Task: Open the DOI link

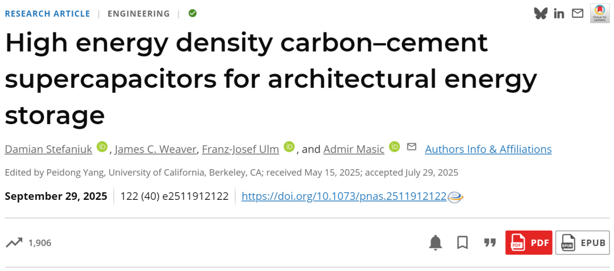Action: (x=344, y=196)
